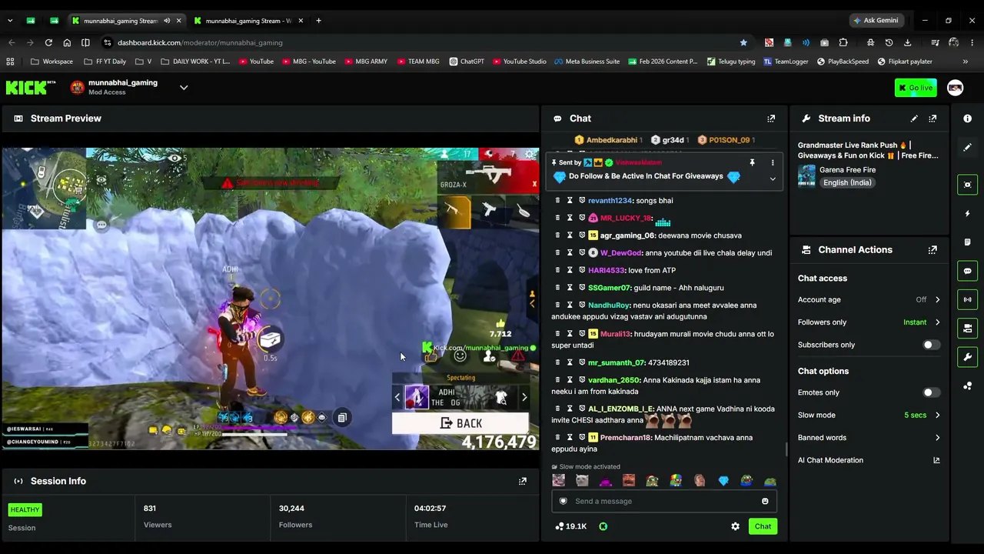Image resolution: width=984 pixels, height=554 pixels.
Task: Click the Garena Free Fire game thumbnail
Action: [806, 176]
